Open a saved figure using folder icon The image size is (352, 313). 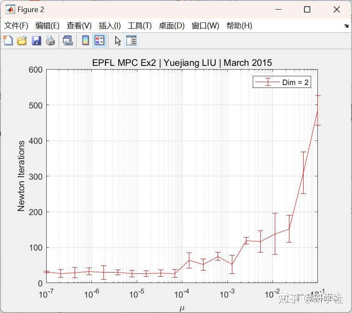point(22,40)
